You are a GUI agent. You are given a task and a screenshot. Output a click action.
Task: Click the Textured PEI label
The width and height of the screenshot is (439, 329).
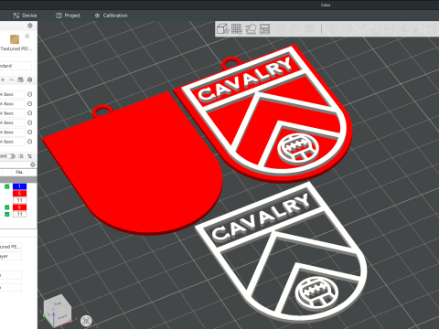(16, 48)
